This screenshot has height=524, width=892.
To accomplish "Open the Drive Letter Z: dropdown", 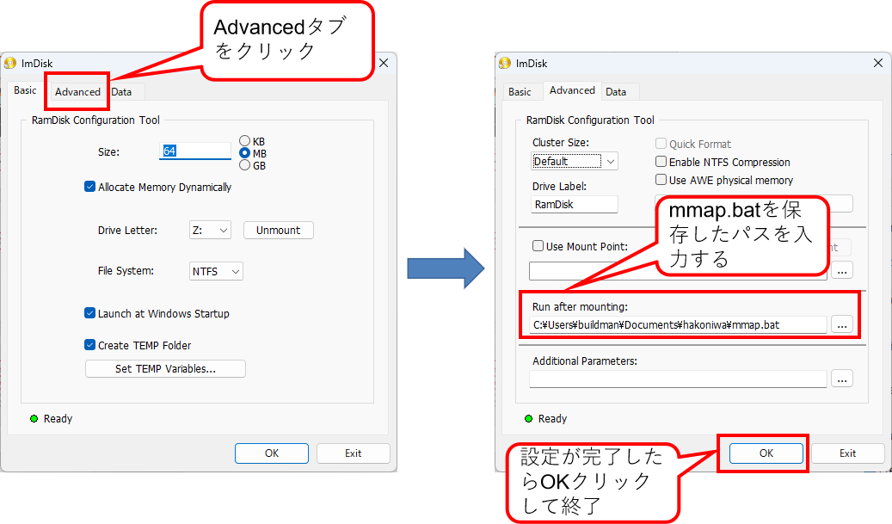I will (x=210, y=230).
